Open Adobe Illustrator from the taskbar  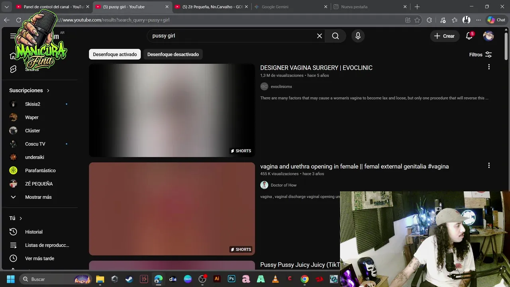(217, 279)
